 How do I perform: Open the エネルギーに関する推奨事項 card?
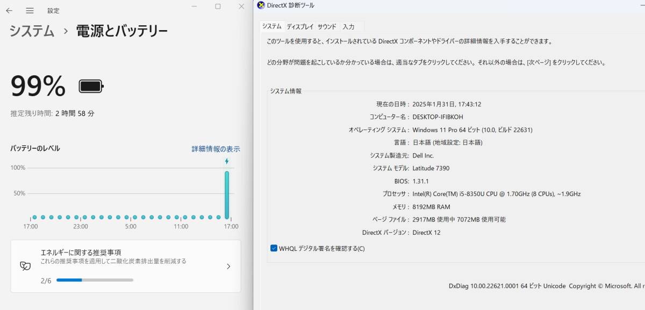click(126, 266)
